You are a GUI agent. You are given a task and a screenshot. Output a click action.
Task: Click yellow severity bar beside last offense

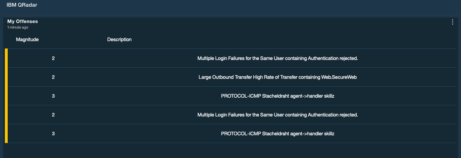6,134
